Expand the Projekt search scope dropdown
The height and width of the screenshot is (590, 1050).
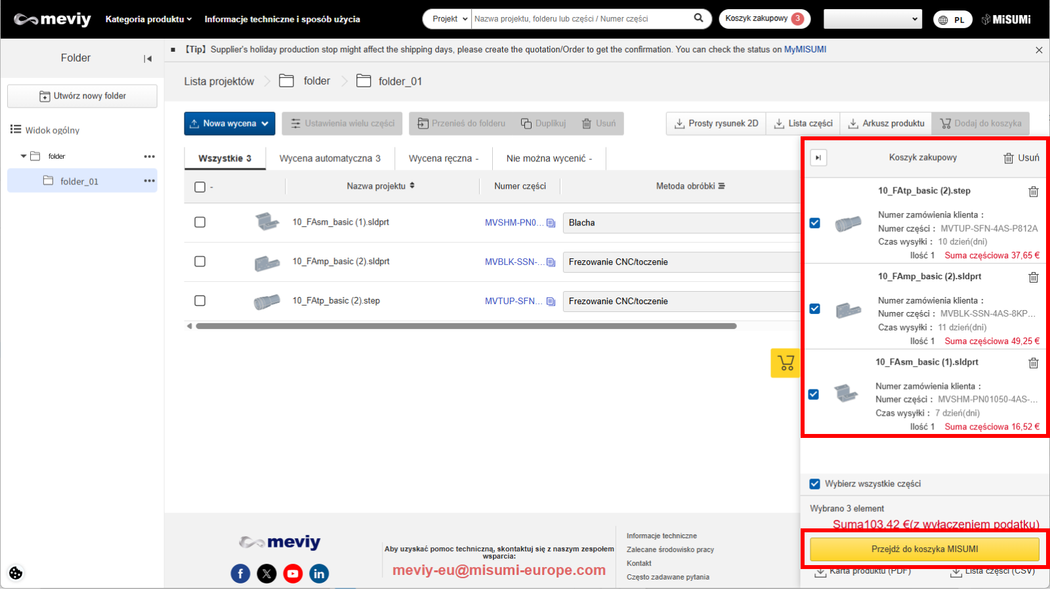tap(450, 19)
